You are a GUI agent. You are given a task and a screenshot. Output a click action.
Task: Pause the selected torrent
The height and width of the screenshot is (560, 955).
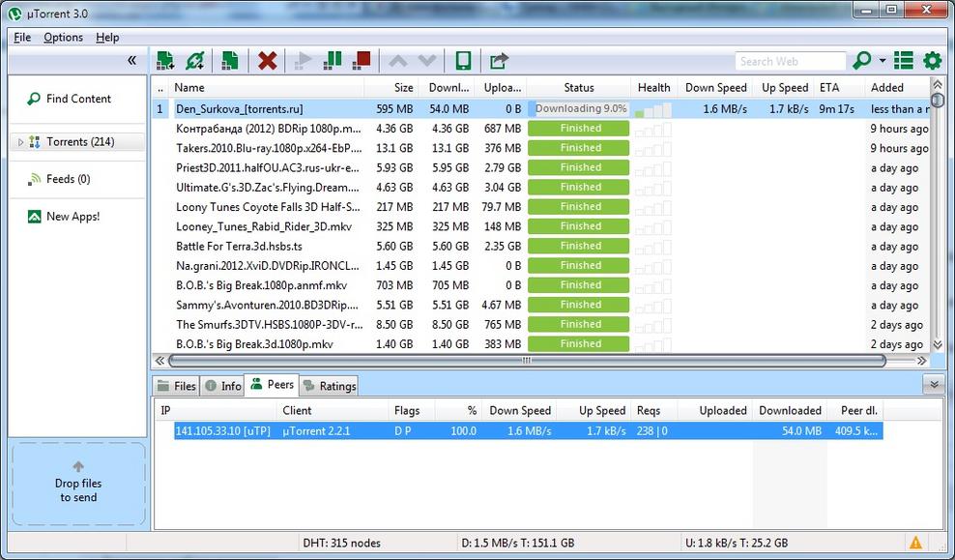point(332,60)
